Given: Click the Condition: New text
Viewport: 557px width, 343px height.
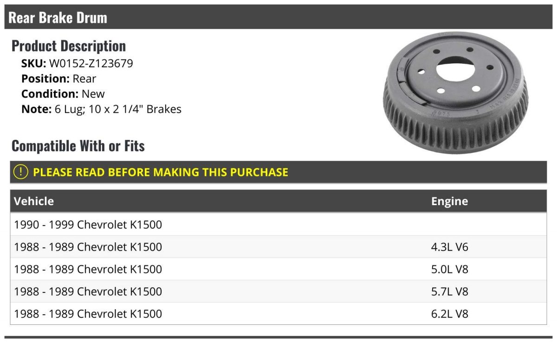Looking at the screenshot, I should (63, 94).
